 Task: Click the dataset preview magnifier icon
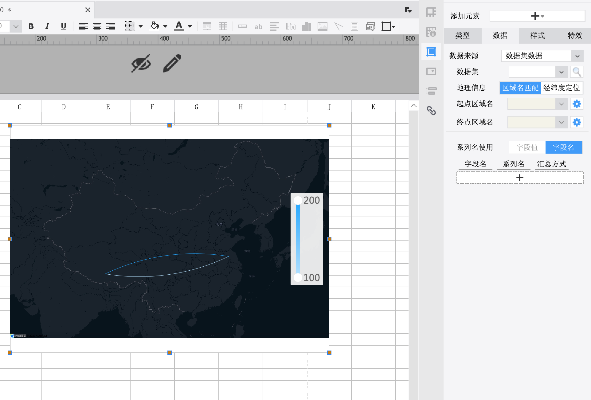pyautogui.click(x=577, y=72)
